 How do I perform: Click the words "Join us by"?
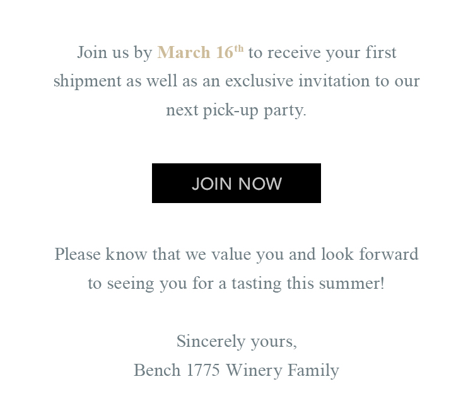pos(115,52)
